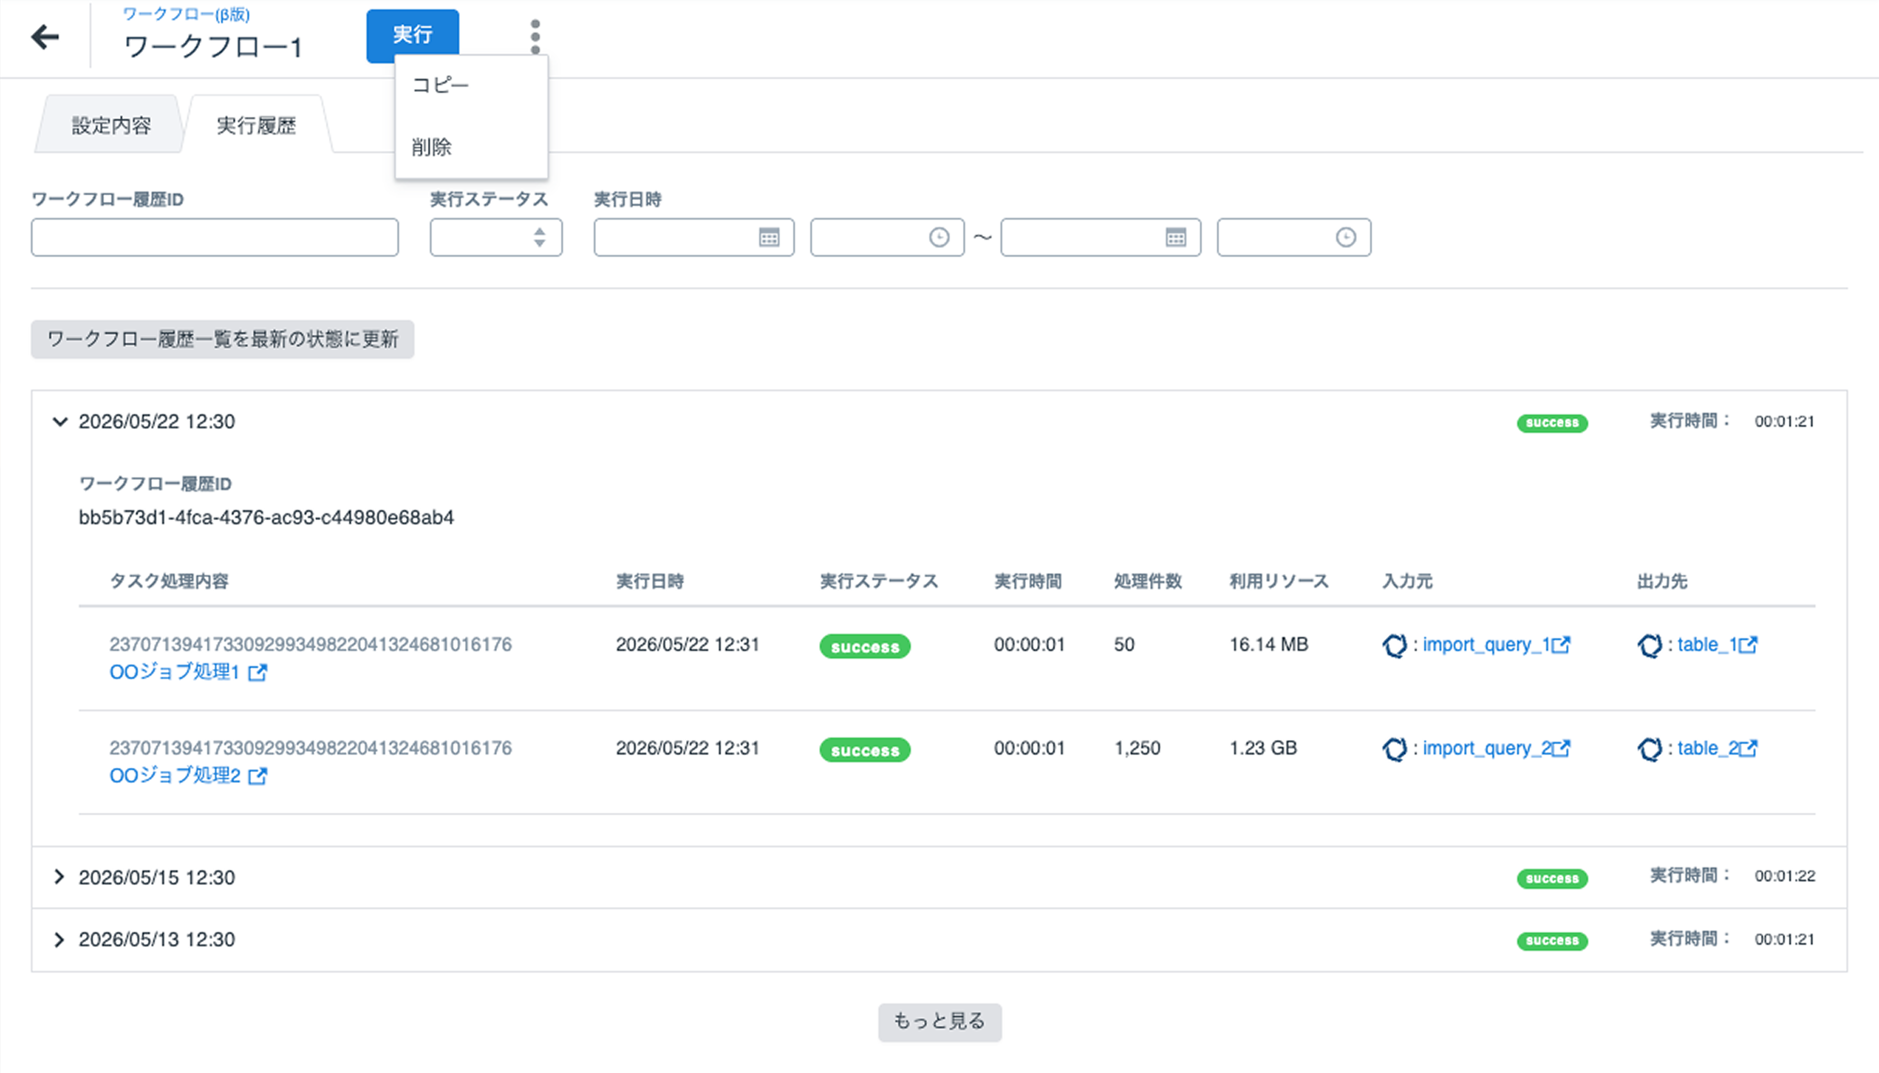1879x1073 pixels.
Task: Click the 00:01:22 execution time value
Action: (1784, 875)
